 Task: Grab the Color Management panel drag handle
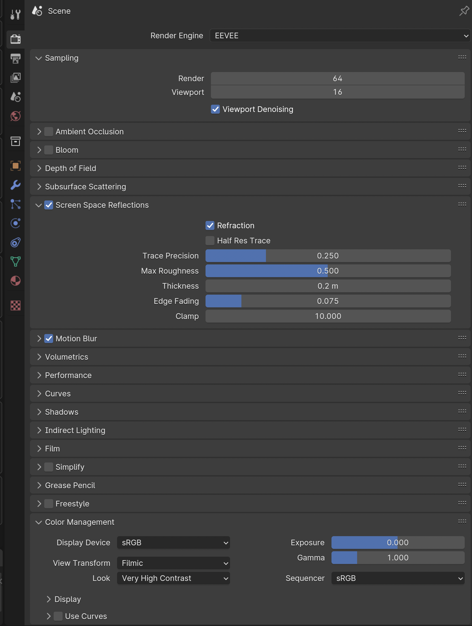[462, 521]
